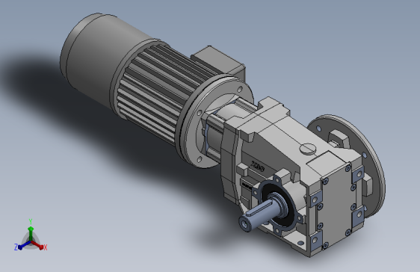The image size is (420, 272).
Task: Select the motor terminal box
Action: tap(218, 61)
